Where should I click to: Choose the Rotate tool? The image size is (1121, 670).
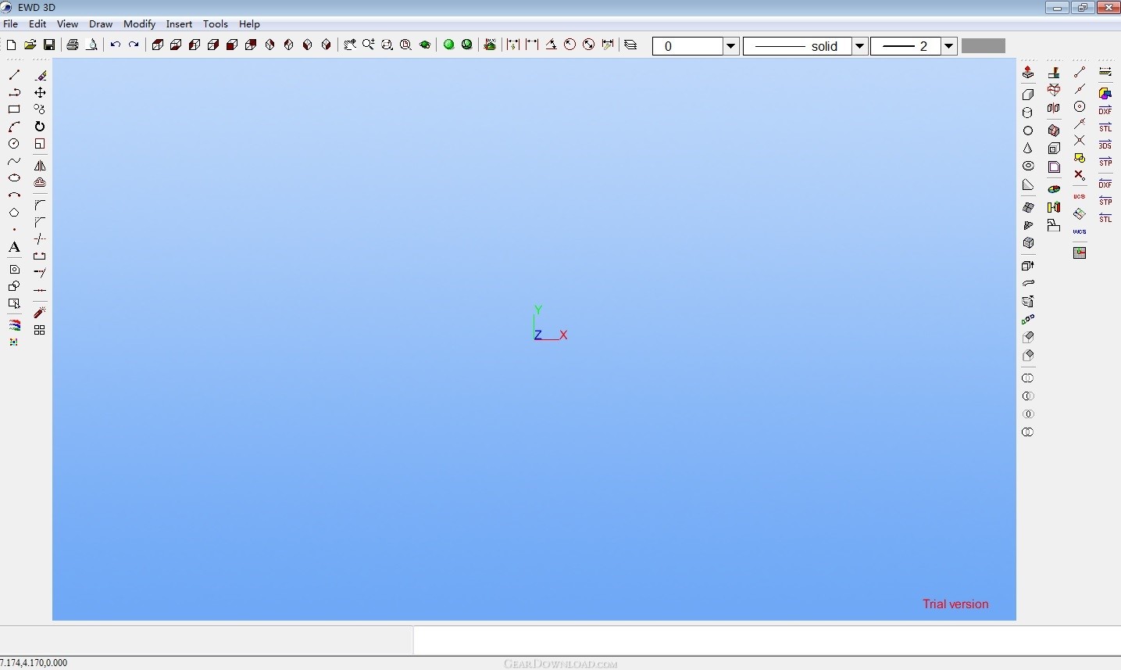tap(40, 127)
